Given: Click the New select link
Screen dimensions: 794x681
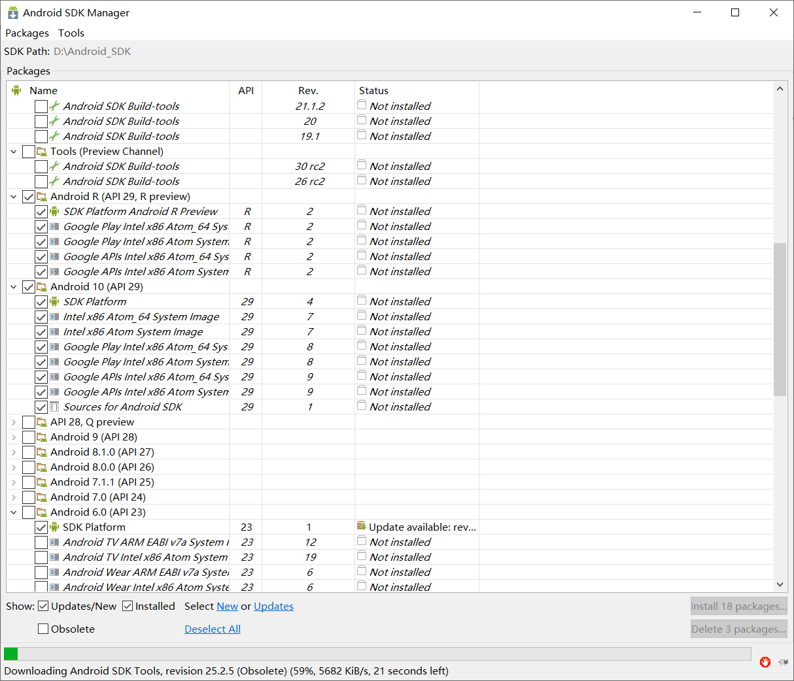Looking at the screenshot, I should pos(228,606).
